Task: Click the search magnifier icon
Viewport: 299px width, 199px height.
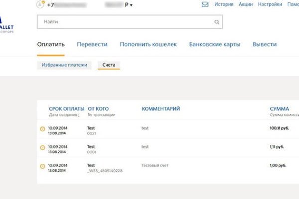Action: click(216, 22)
